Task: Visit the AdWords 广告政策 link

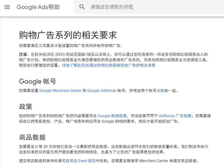Action: click(175, 116)
